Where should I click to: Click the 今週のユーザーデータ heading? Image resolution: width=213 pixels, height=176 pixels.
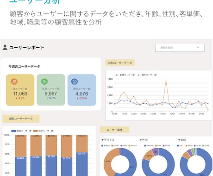click(x=24, y=67)
